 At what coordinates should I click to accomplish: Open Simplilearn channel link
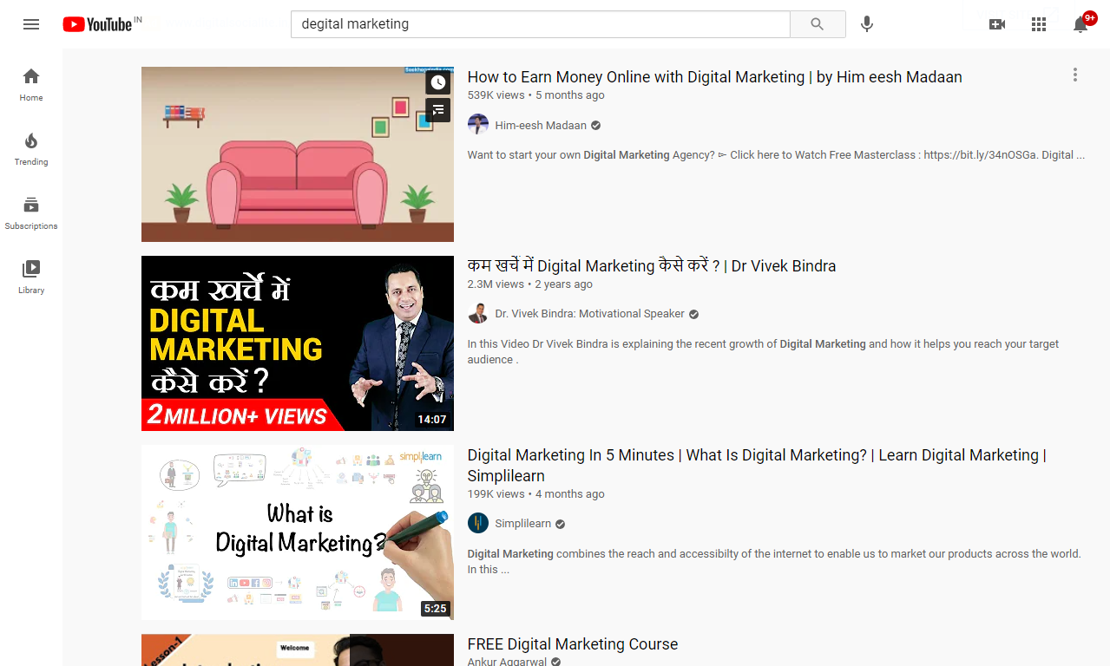coord(522,524)
